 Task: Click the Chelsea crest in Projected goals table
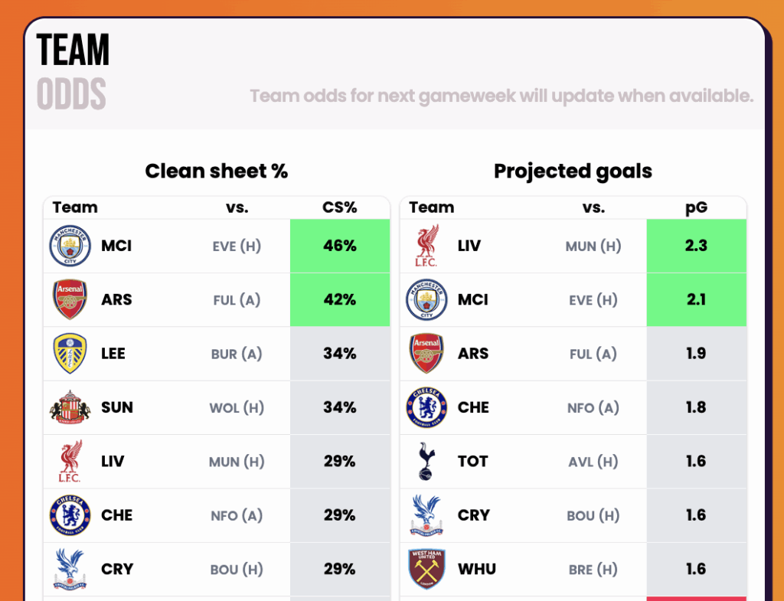tap(426, 407)
